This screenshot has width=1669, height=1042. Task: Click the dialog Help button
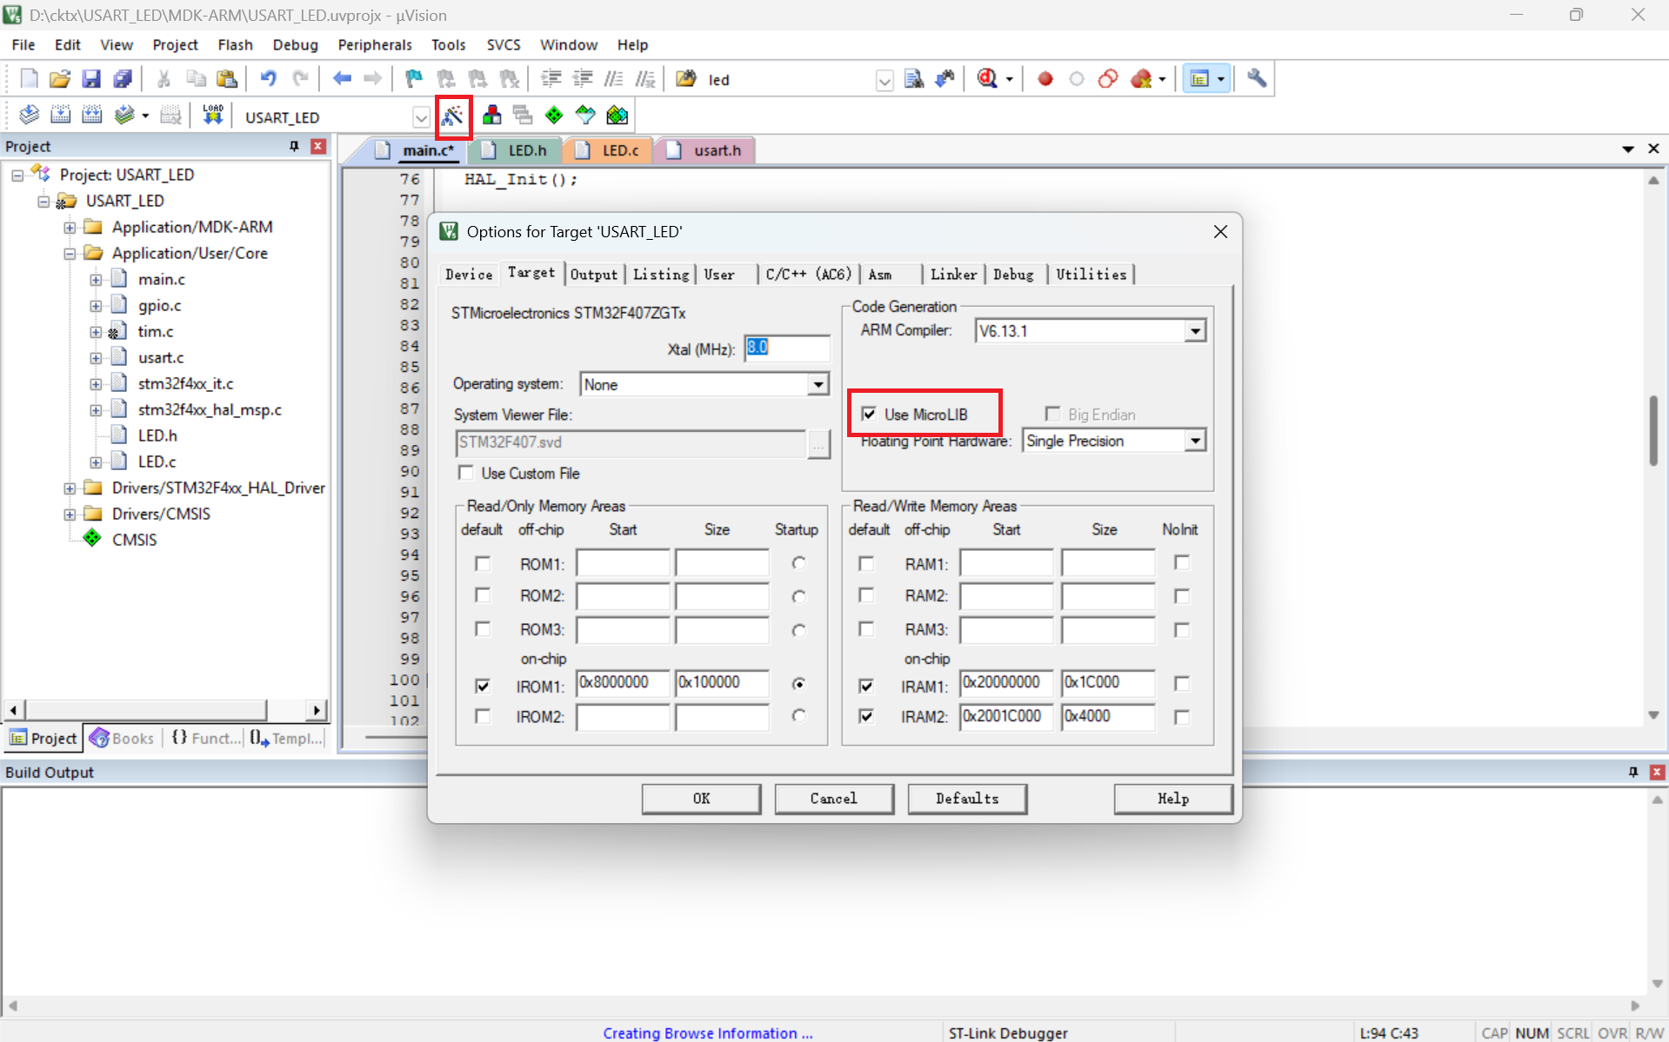click(x=1172, y=799)
